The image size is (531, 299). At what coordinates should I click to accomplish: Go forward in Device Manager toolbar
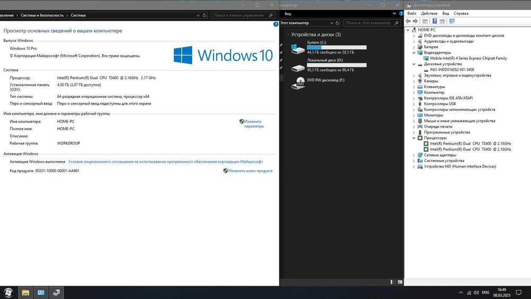tap(415, 21)
